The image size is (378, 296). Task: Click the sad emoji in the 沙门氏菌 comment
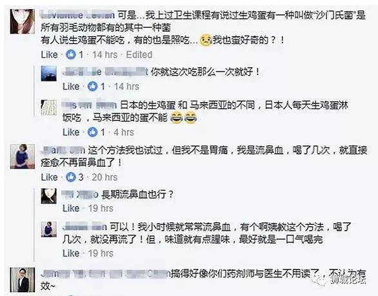click(206, 40)
